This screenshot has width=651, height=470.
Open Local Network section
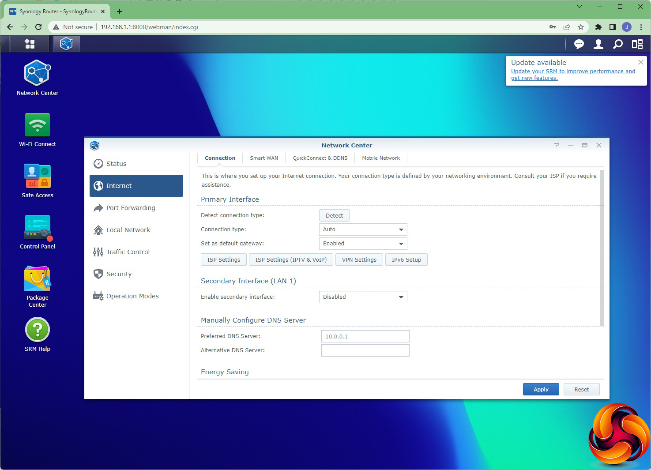click(x=136, y=230)
